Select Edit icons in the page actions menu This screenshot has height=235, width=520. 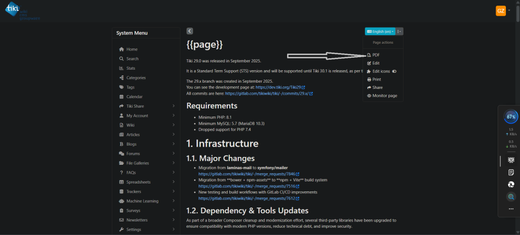(379, 71)
